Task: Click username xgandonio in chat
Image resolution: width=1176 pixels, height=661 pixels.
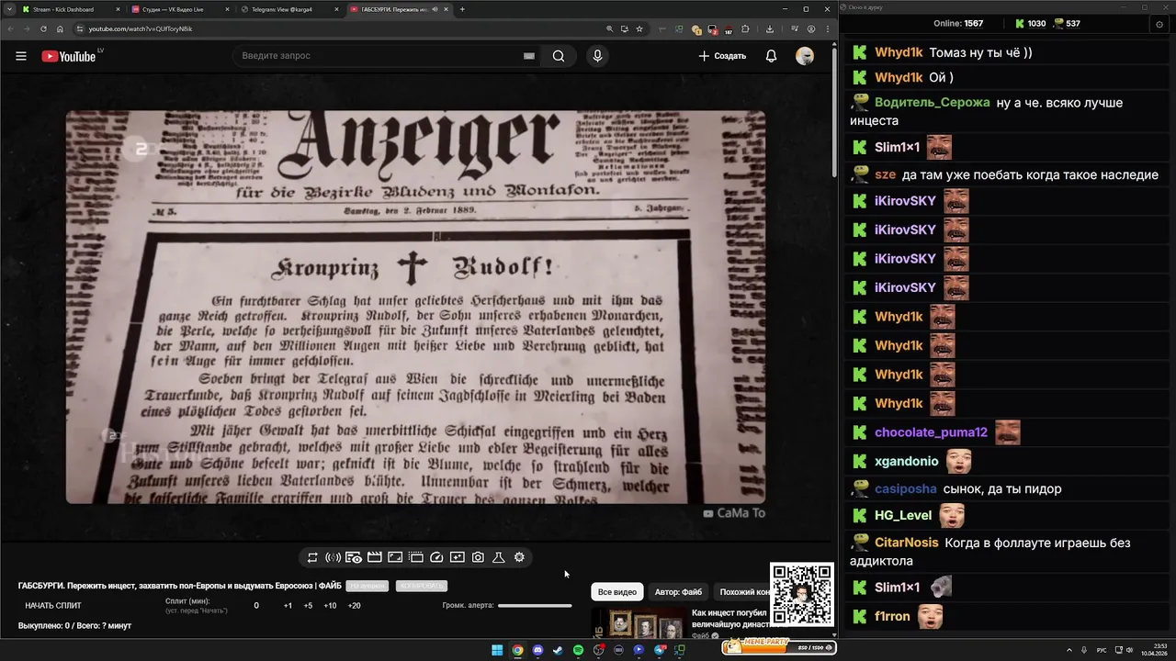Action: [x=907, y=461]
